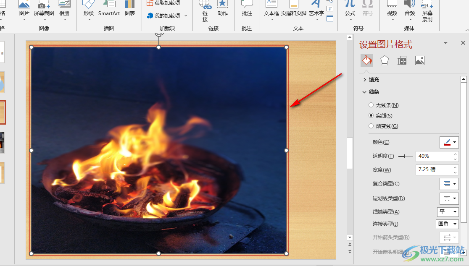Select the 实线 solid line option
Image resolution: width=469 pixels, height=266 pixels.
380,115
